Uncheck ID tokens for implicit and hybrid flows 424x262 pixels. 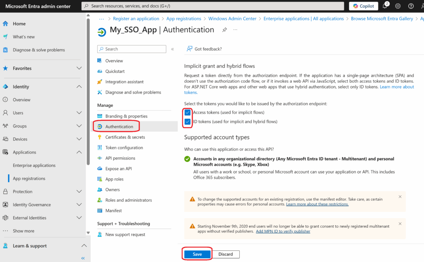[x=188, y=122]
